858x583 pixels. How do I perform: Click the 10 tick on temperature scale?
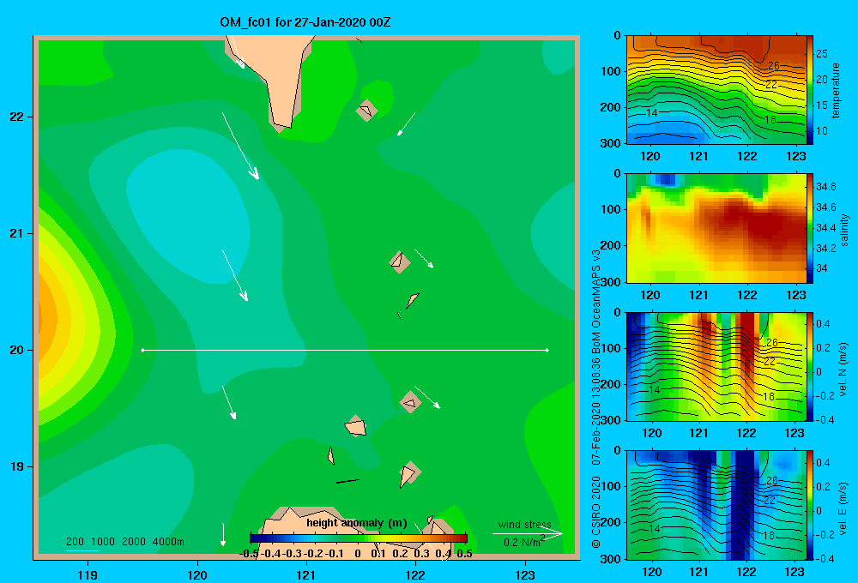pos(822,131)
